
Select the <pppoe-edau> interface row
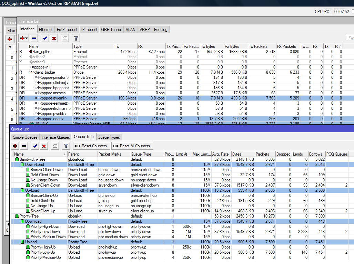pyautogui.click(x=186, y=119)
